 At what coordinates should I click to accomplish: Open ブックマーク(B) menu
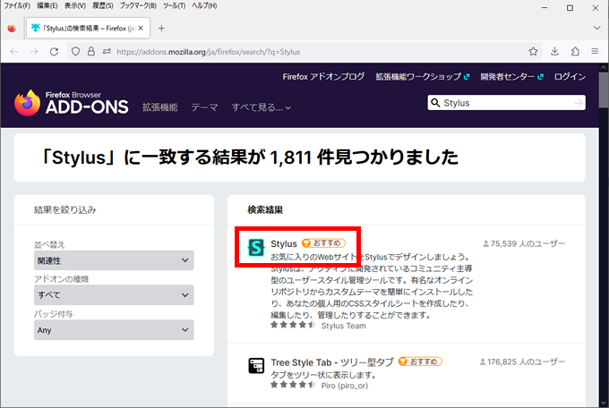(138, 6)
